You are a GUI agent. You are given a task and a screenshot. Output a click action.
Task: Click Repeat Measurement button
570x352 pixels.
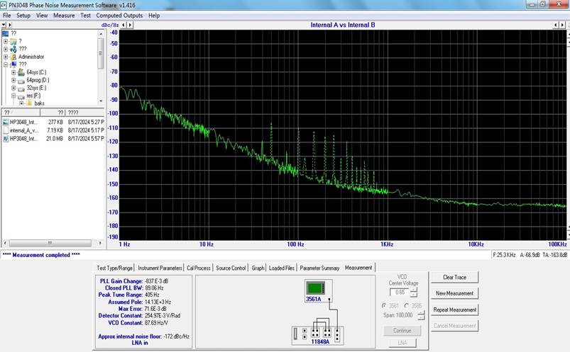point(454,310)
